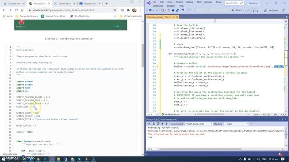The width and height of the screenshot is (289, 162).
Task: Open the View menu
Action: 170,2
